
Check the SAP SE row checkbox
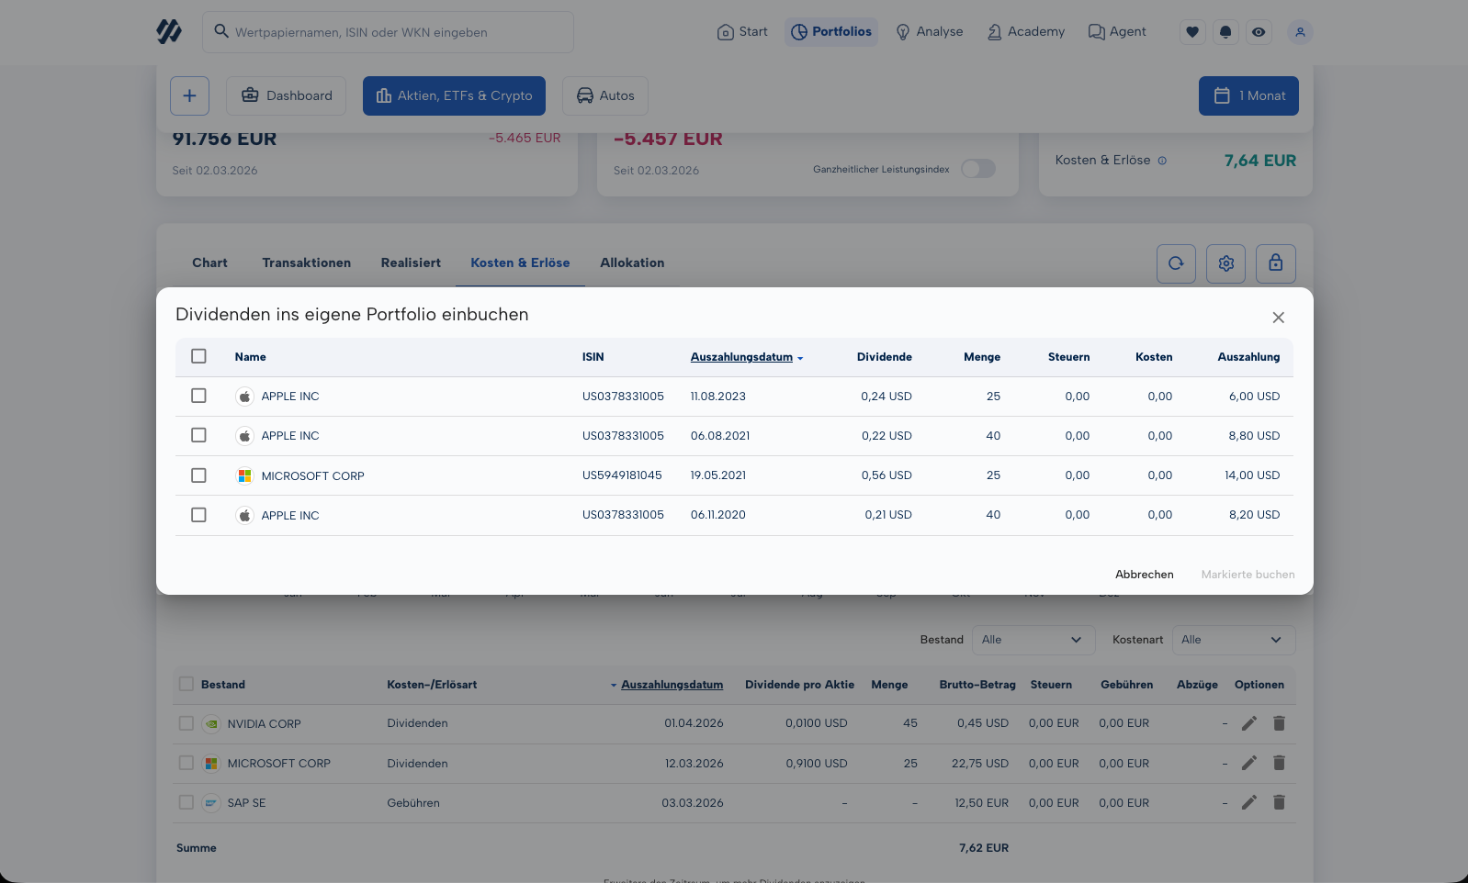pyautogui.click(x=186, y=802)
